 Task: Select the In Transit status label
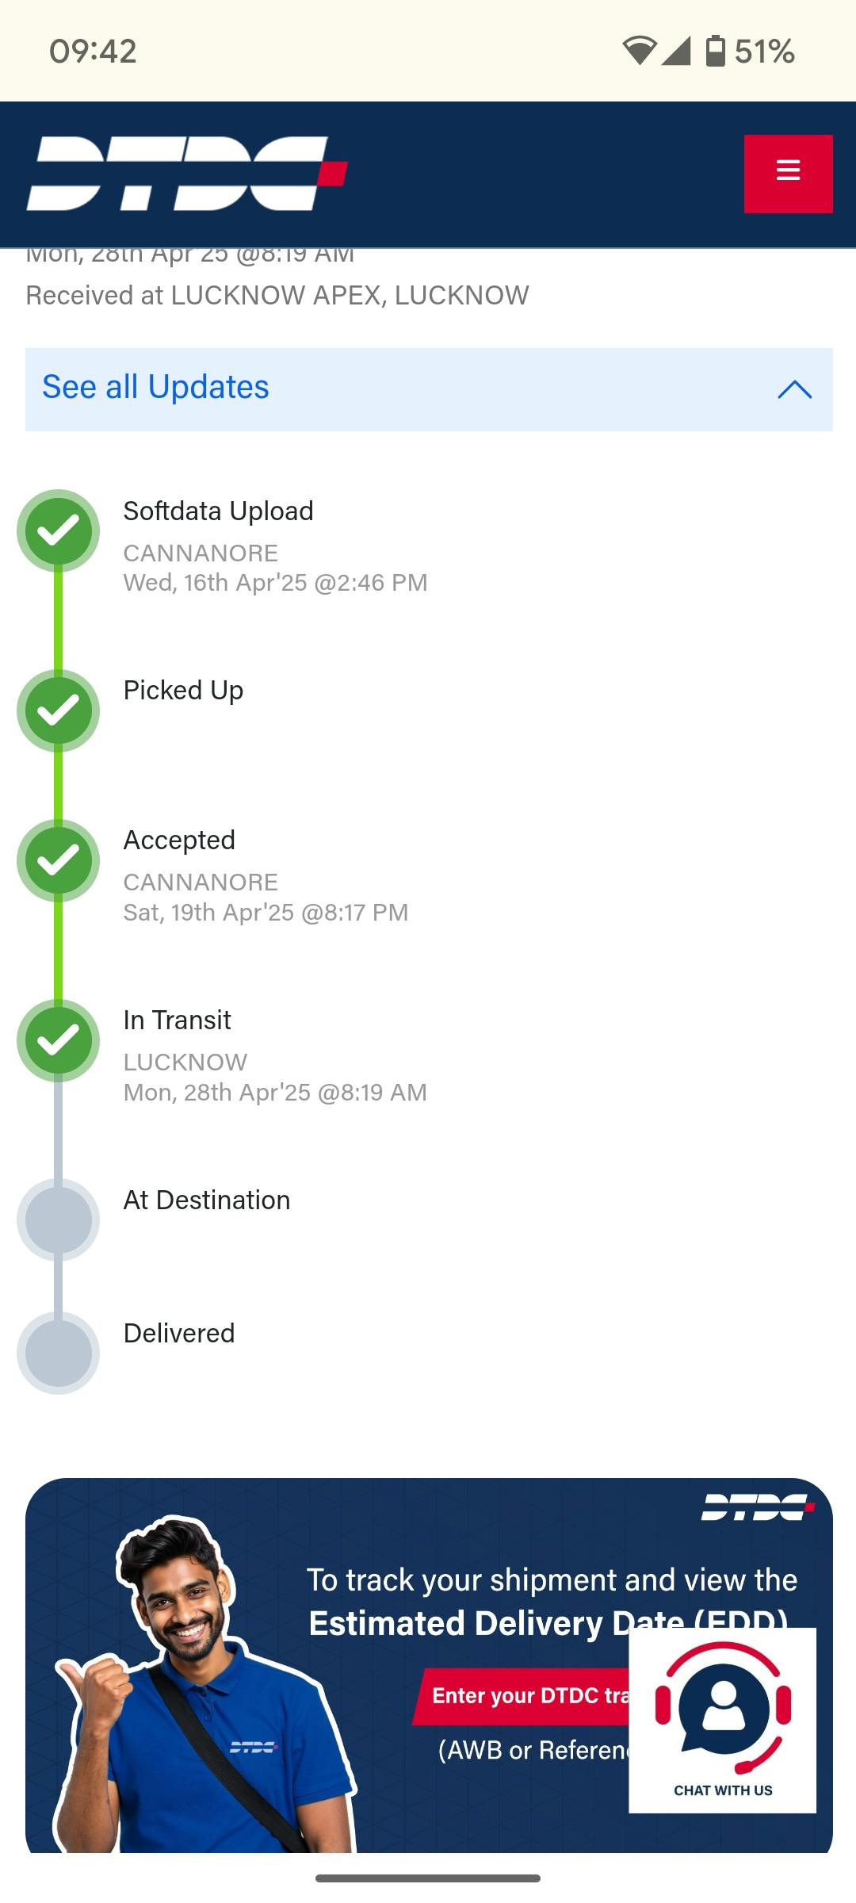click(177, 1020)
